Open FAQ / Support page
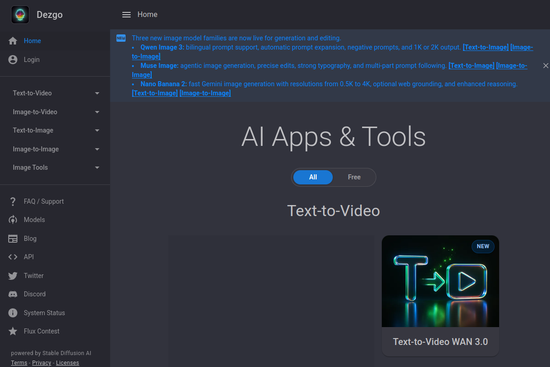550x367 pixels. pos(44,201)
